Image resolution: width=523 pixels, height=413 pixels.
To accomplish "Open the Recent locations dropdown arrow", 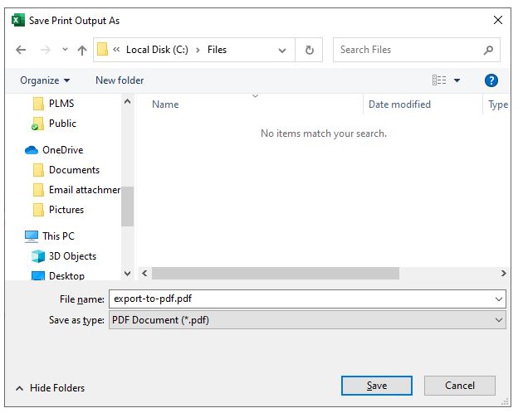I will [65, 50].
